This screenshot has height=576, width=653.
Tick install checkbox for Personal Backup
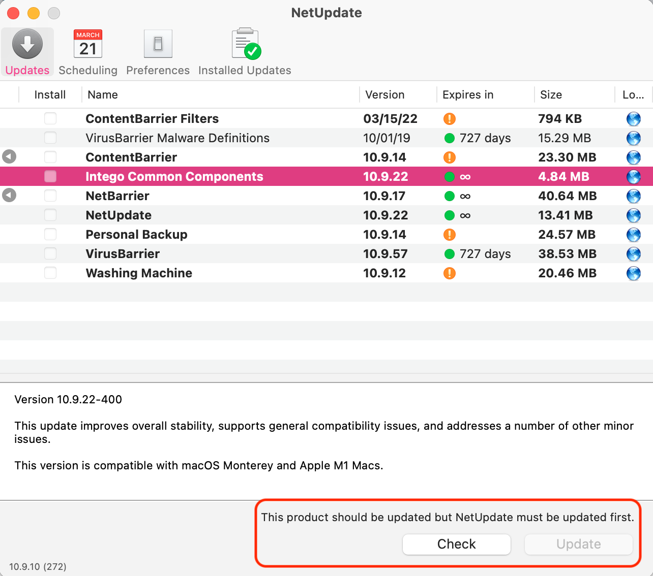click(50, 234)
